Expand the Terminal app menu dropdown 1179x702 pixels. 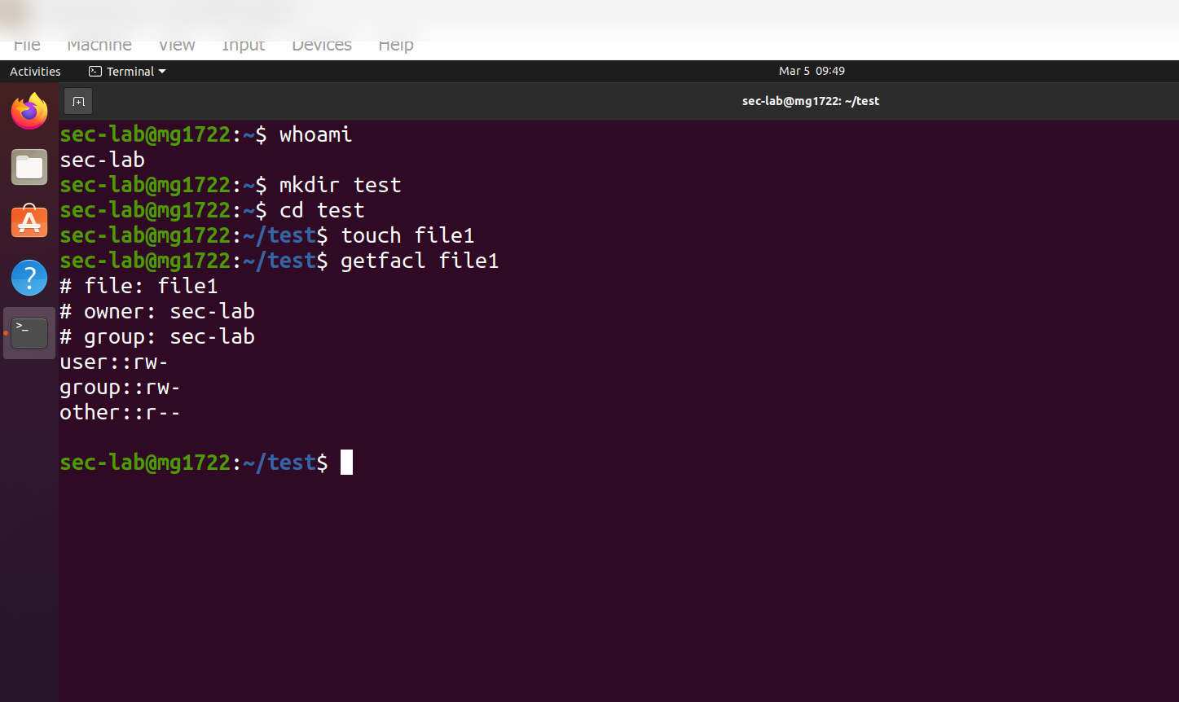point(127,72)
